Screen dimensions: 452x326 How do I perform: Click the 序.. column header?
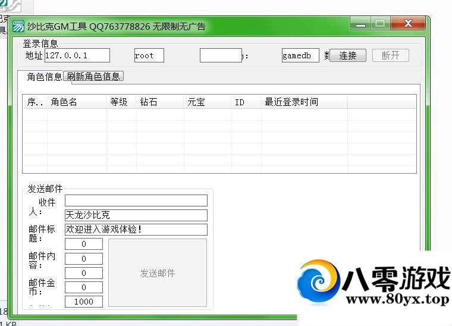35,102
